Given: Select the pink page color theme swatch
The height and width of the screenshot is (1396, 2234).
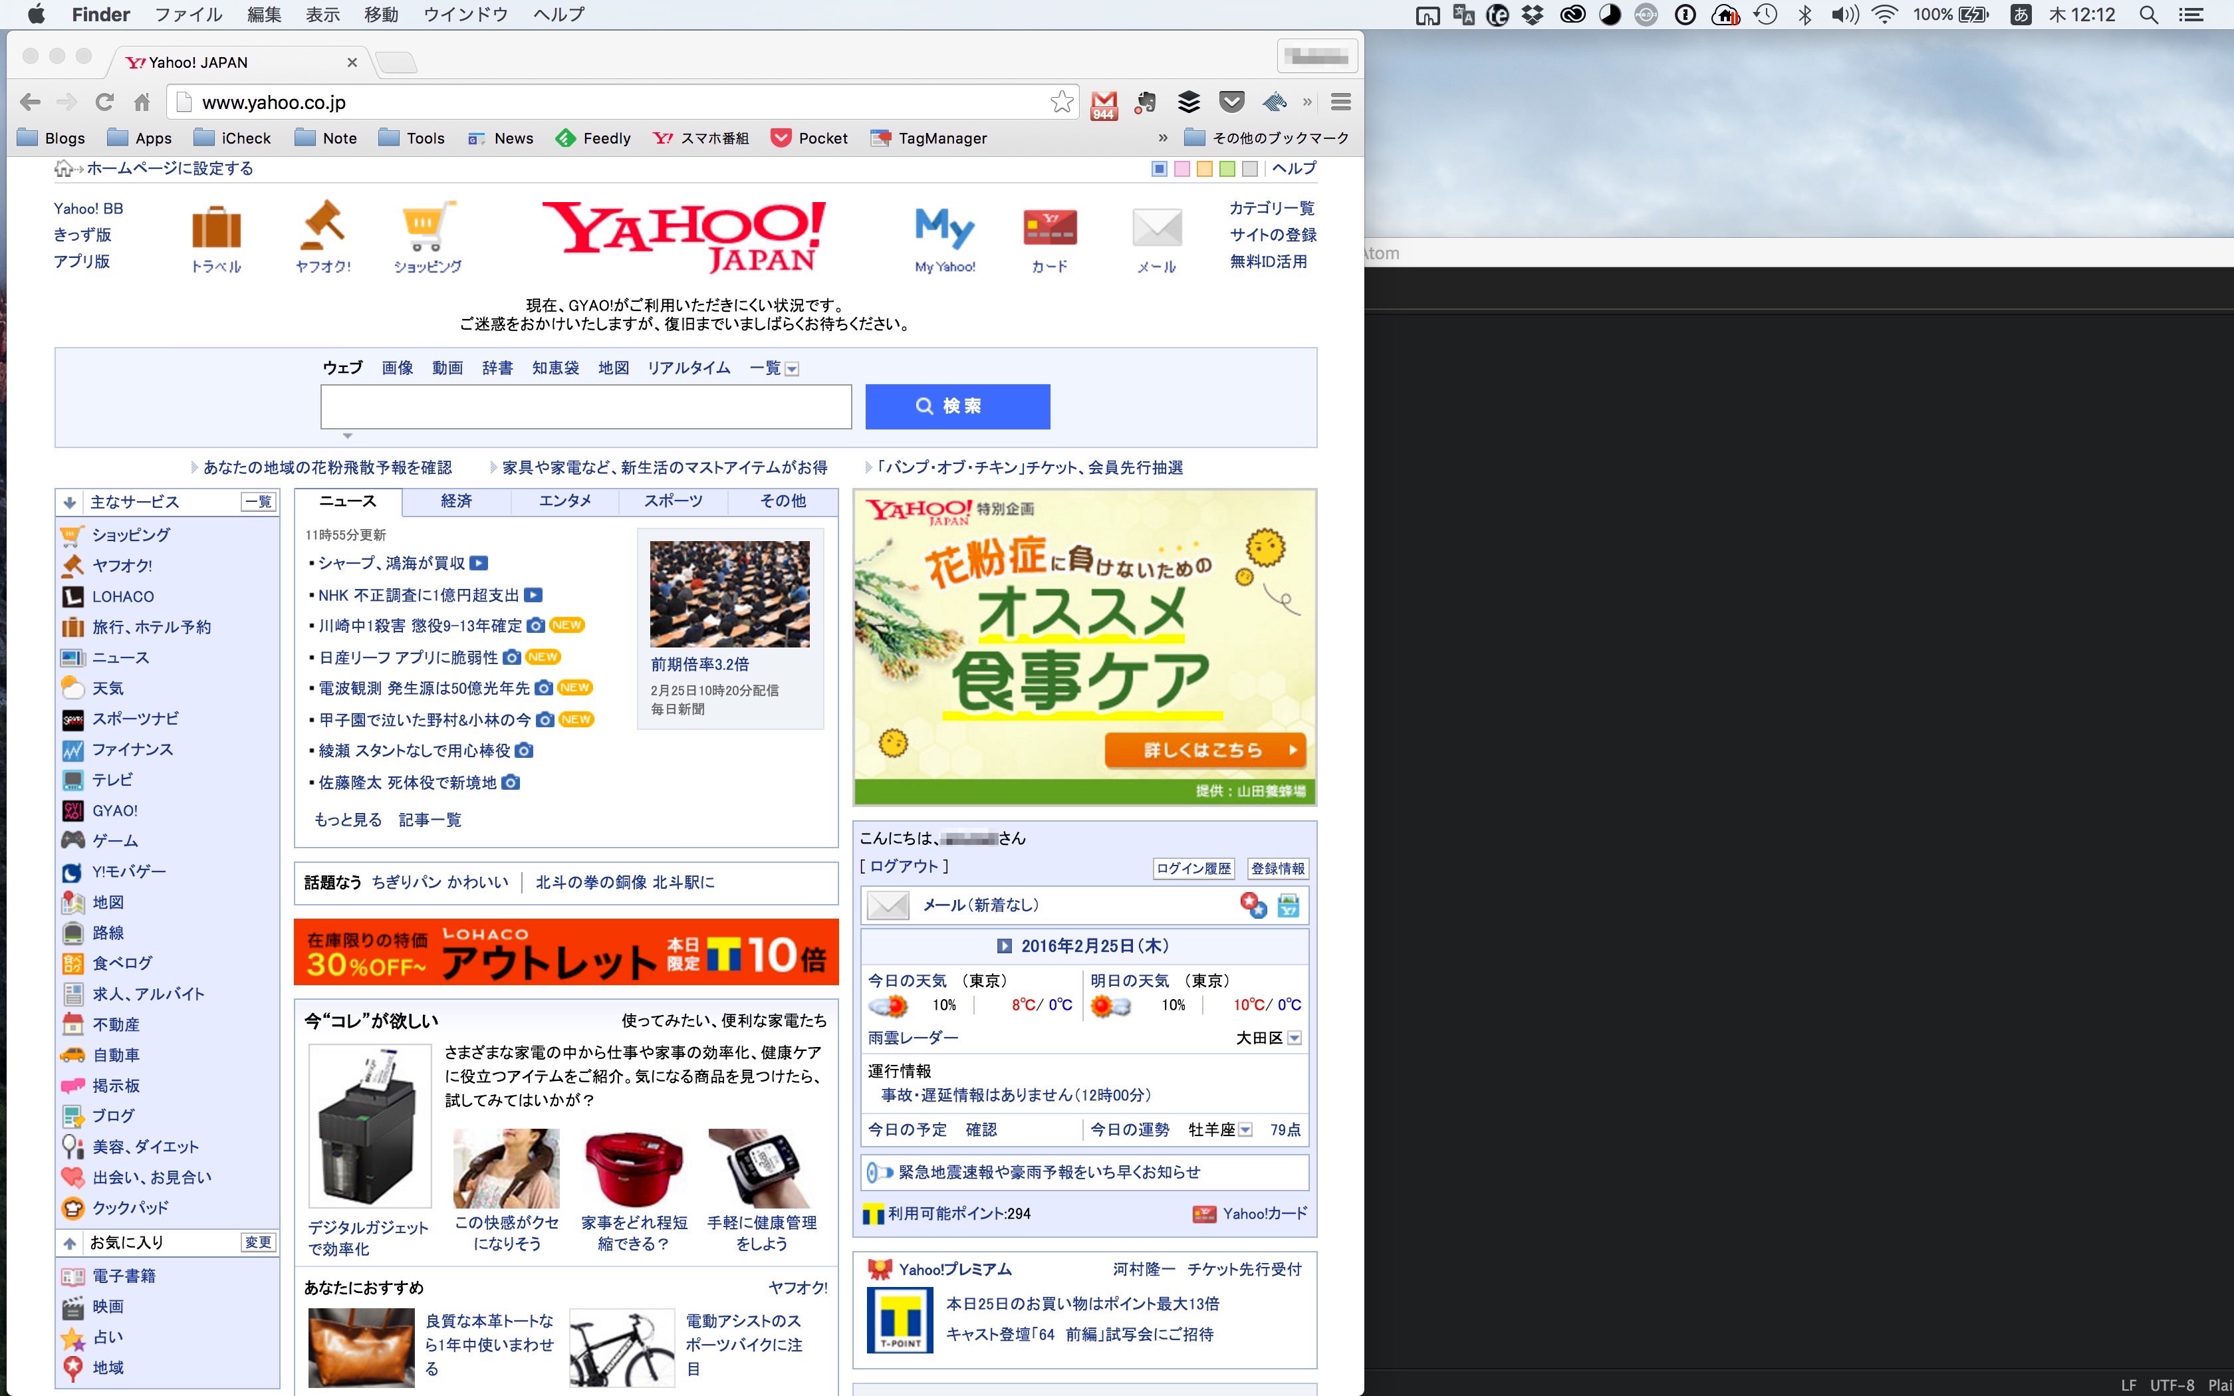Looking at the screenshot, I should (x=1181, y=169).
